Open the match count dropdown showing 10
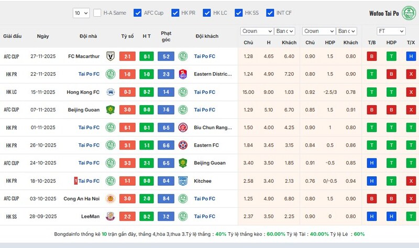 coord(81,13)
